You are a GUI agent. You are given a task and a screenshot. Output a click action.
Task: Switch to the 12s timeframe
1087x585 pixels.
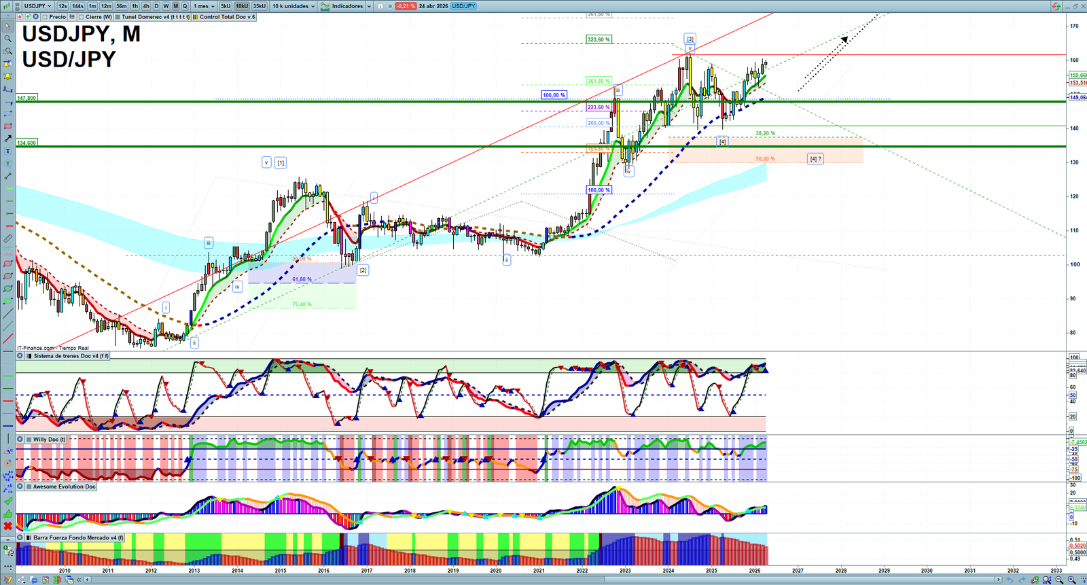(x=63, y=6)
